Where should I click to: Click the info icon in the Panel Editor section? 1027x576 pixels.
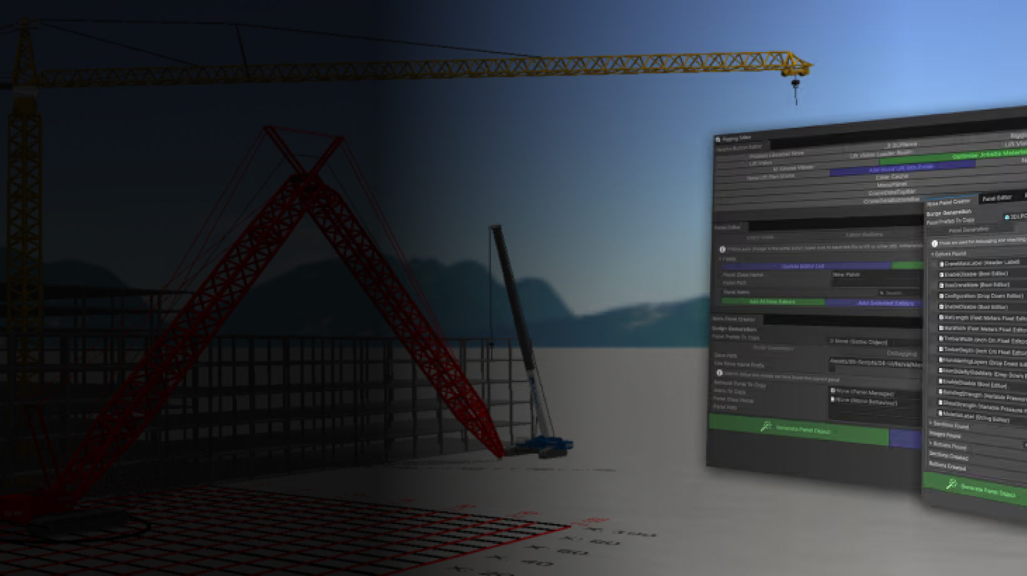click(722, 249)
